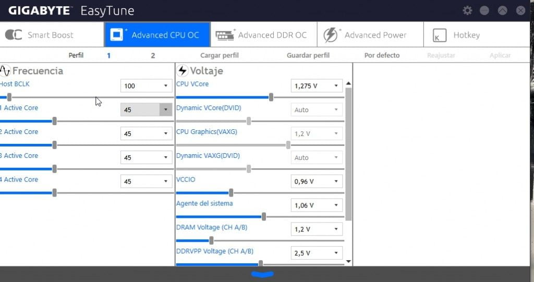Click the Smart Boost toggle icon
This screenshot has height=282, width=534.
pyautogui.click(x=13, y=35)
